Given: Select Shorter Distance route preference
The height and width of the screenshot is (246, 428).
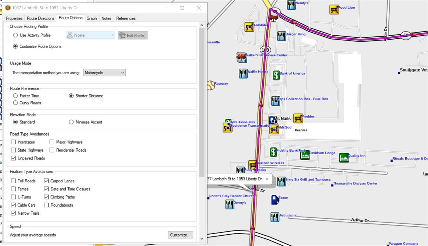Looking at the screenshot, I should point(71,96).
